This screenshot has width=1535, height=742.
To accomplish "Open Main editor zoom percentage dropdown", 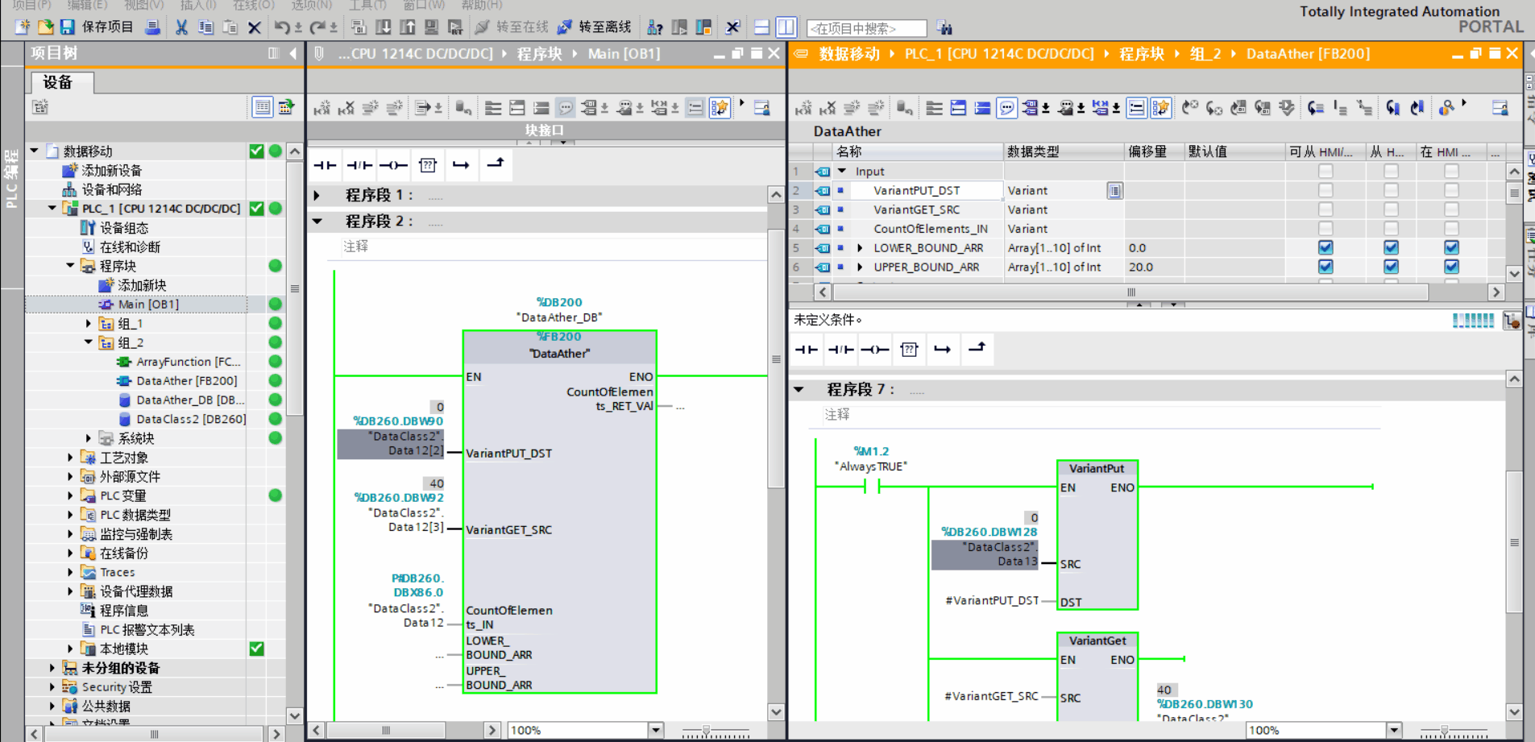I will tap(656, 730).
